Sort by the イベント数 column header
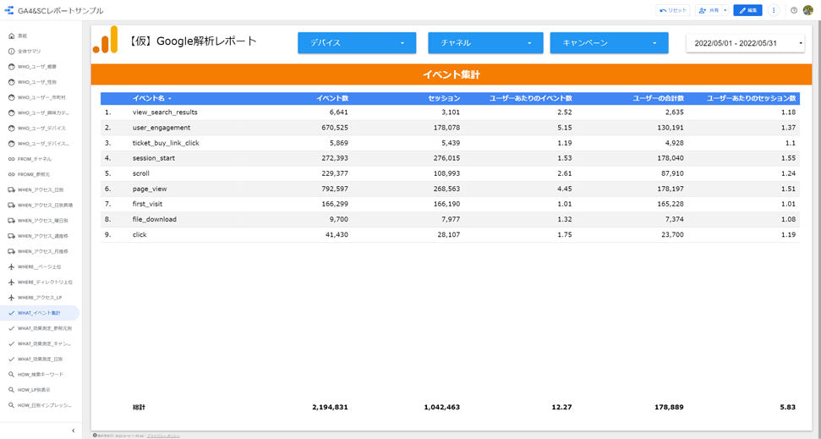The image size is (821, 439). tap(332, 98)
